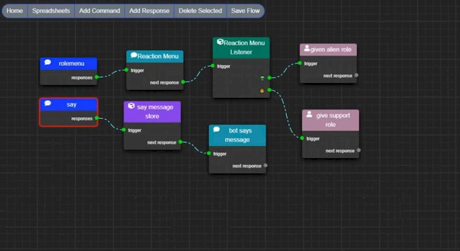This screenshot has height=251, width=460.
Task: Select the bot says message node header
Action: (237, 135)
